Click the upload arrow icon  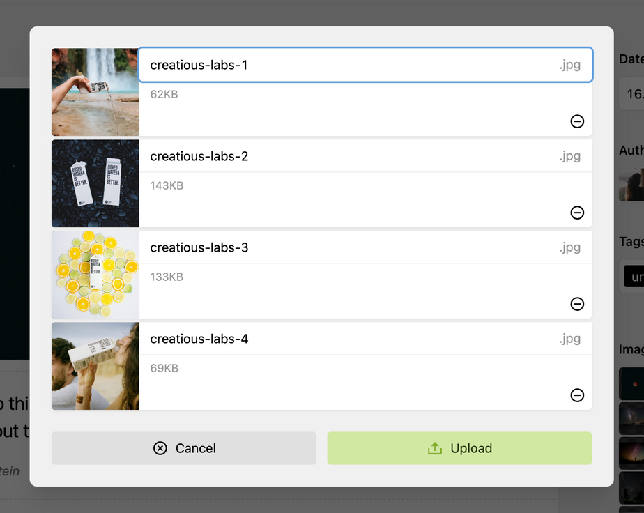[435, 448]
